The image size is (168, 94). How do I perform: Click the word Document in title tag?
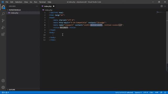pos(64,28)
